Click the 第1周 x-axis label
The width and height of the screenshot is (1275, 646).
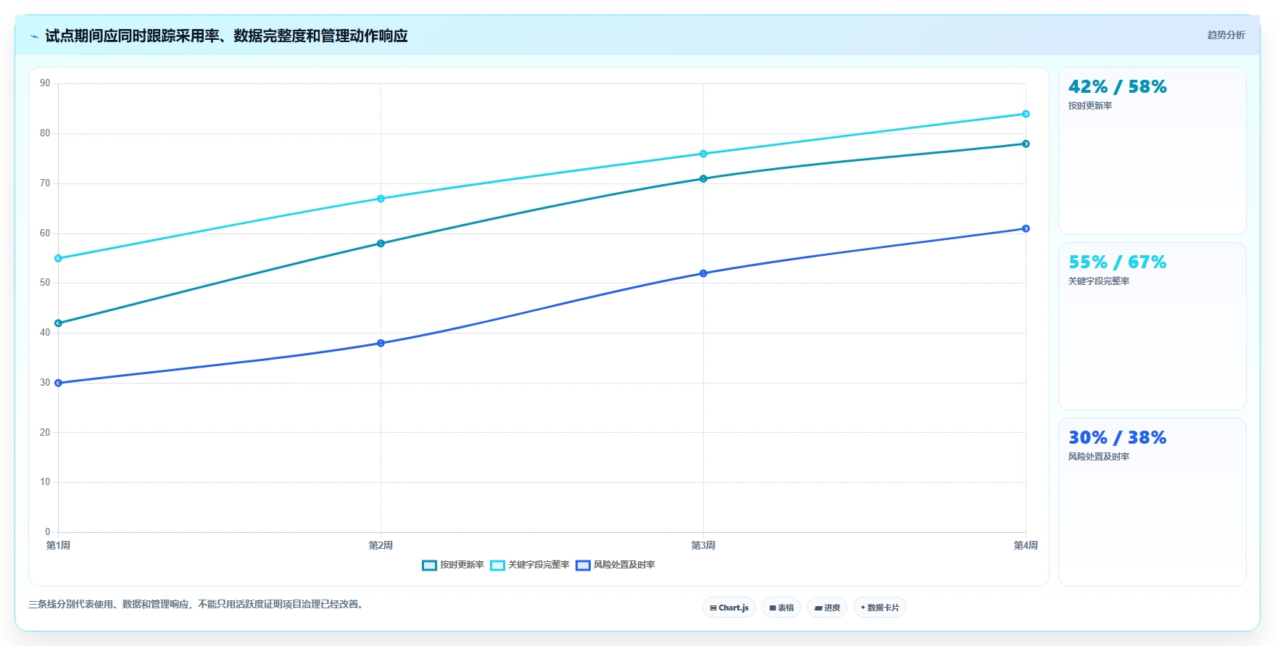[x=58, y=545]
